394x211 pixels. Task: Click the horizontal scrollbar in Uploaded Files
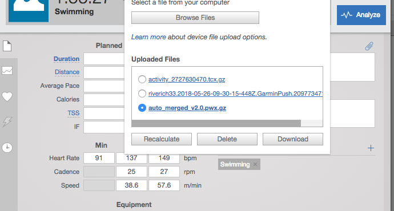tap(216, 123)
